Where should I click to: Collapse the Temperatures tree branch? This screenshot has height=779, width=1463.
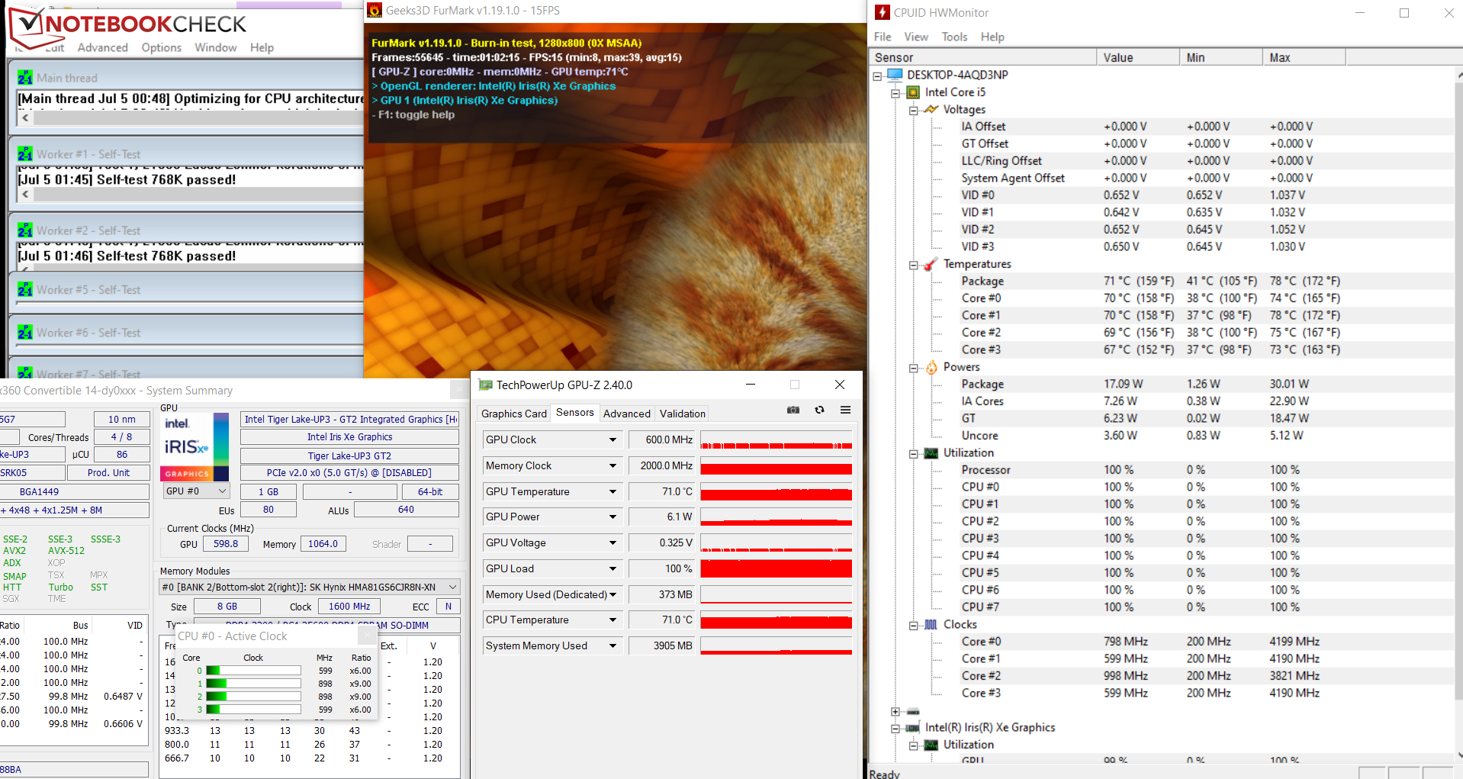pos(913,265)
